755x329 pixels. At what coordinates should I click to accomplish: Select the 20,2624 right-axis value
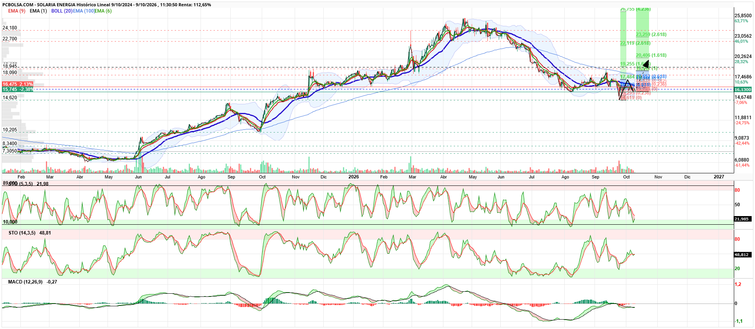(743, 56)
